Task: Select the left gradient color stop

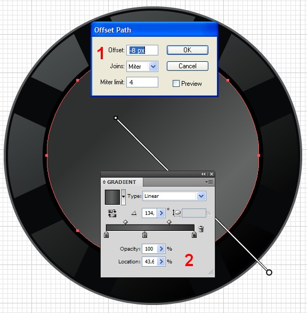Action: pos(106,235)
